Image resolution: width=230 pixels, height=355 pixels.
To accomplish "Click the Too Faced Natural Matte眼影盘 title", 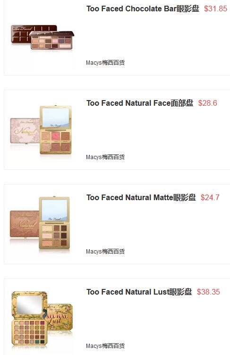I will [141, 198].
